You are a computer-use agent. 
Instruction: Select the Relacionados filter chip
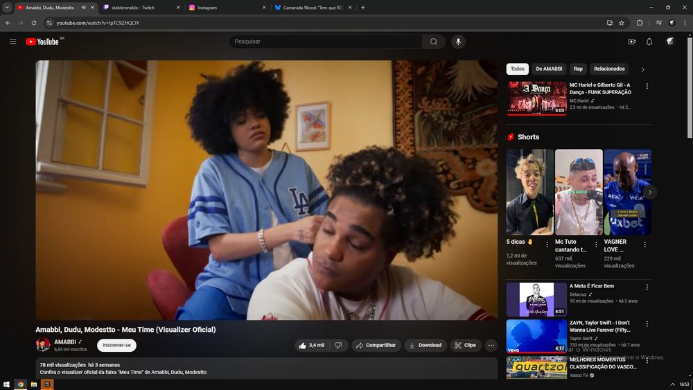[609, 69]
